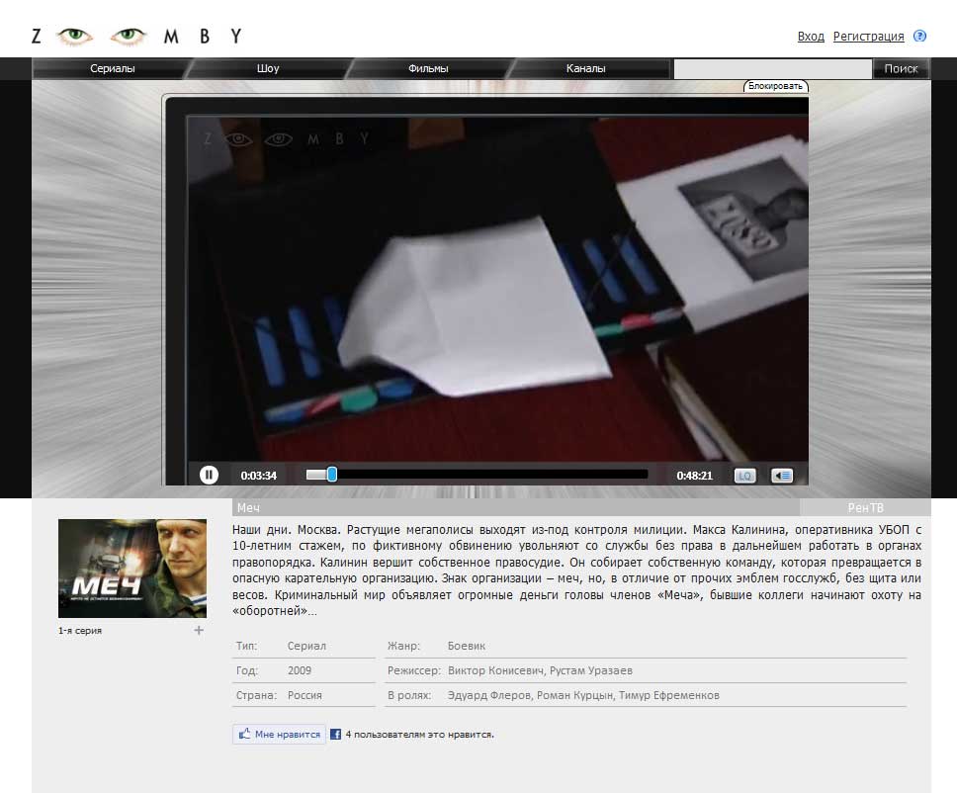Seek on the black progress track

492,475
